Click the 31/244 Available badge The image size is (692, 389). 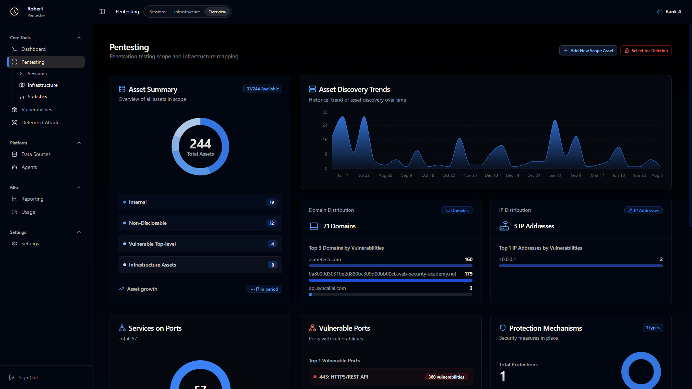(x=263, y=89)
